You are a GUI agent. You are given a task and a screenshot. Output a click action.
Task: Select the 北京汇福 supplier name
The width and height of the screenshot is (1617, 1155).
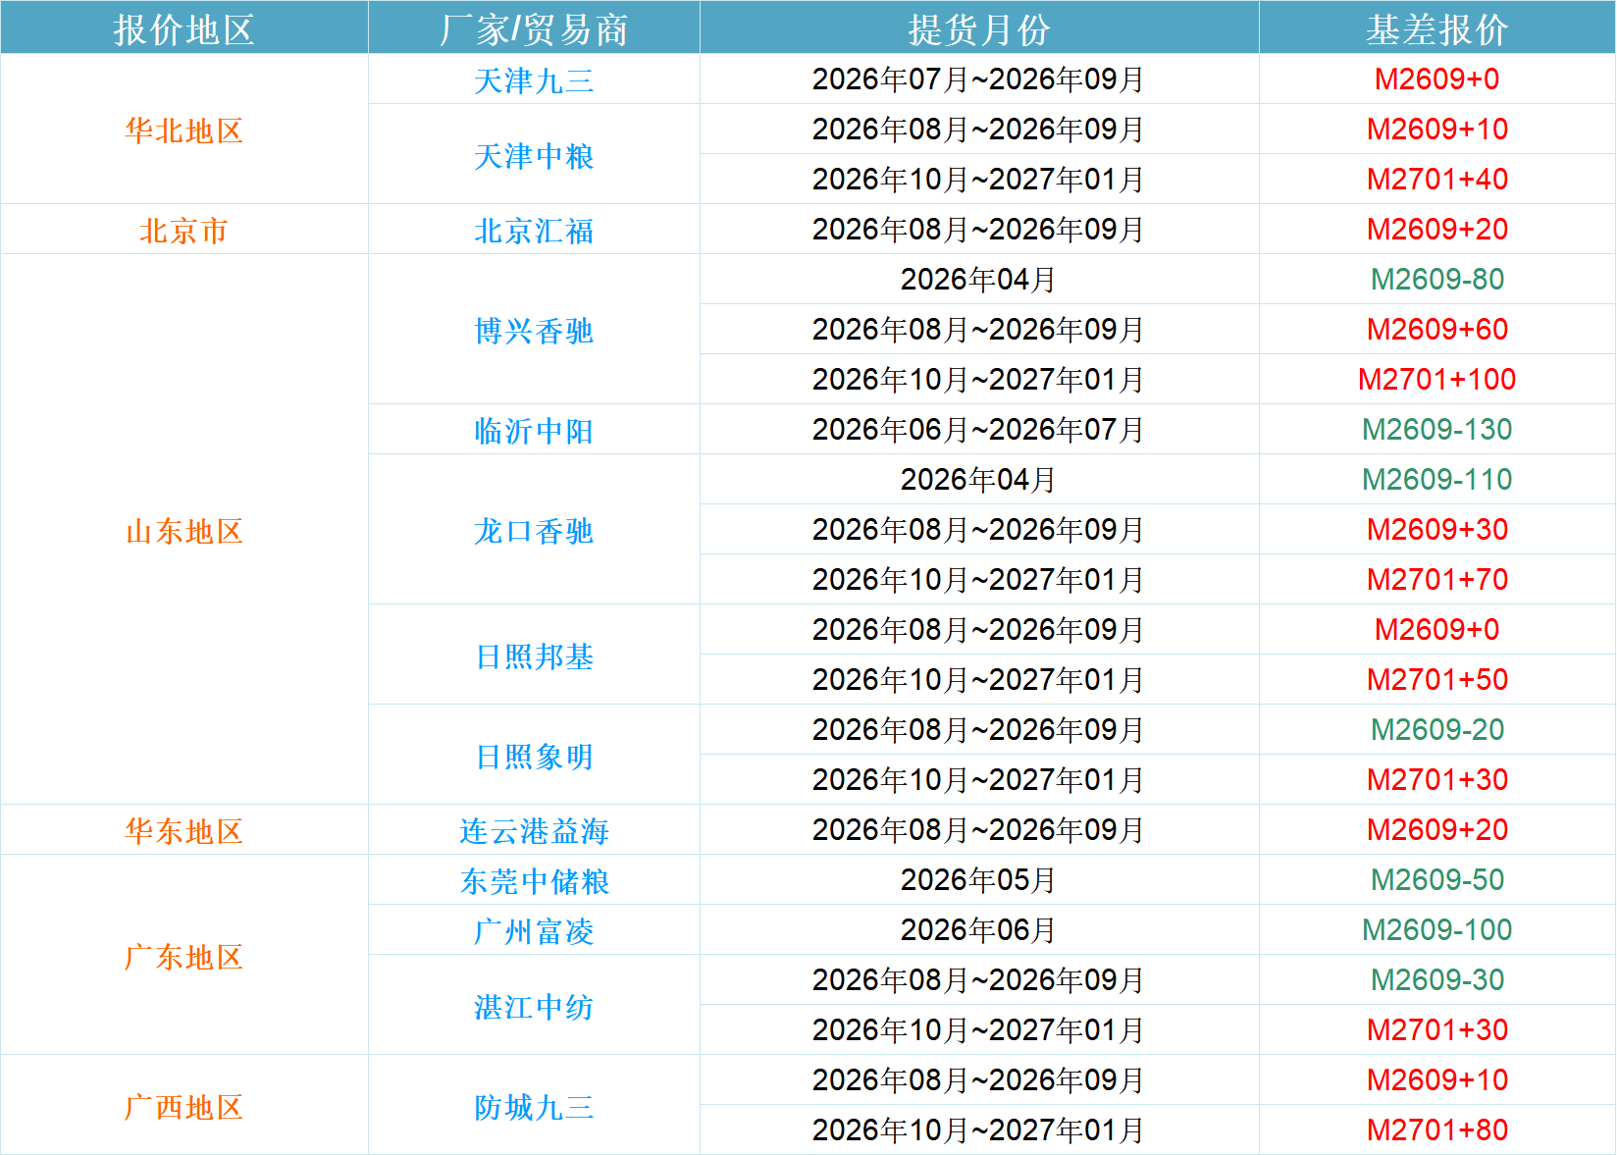point(534,231)
